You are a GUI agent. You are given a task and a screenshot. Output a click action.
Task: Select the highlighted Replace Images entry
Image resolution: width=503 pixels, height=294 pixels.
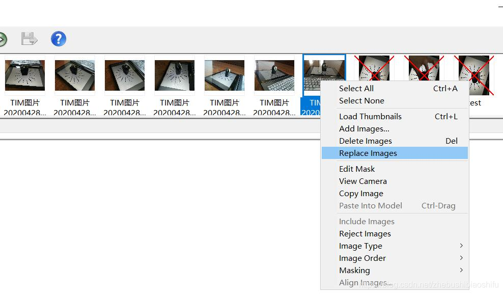coord(395,153)
